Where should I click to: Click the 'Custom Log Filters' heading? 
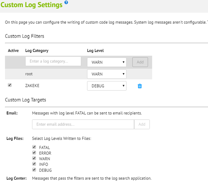pyautogui.click(x=25, y=36)
